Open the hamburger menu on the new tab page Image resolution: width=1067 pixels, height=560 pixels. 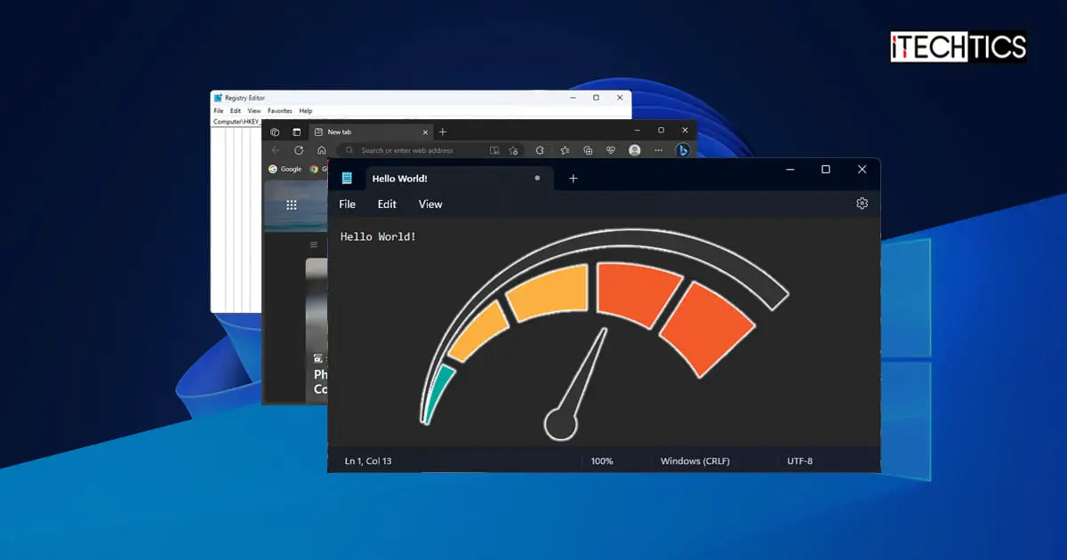(x=312, y=244)
